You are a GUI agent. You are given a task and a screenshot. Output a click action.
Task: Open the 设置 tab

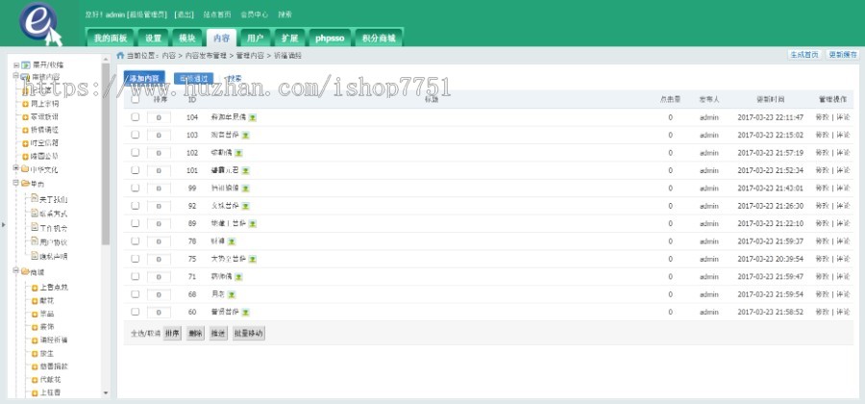pos(154,38)
